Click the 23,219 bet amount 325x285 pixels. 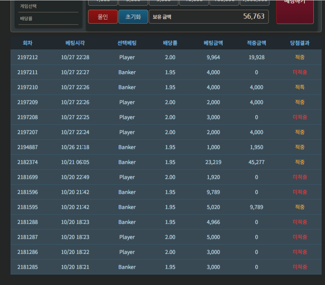pyautogui.click(x=213, y=162)
